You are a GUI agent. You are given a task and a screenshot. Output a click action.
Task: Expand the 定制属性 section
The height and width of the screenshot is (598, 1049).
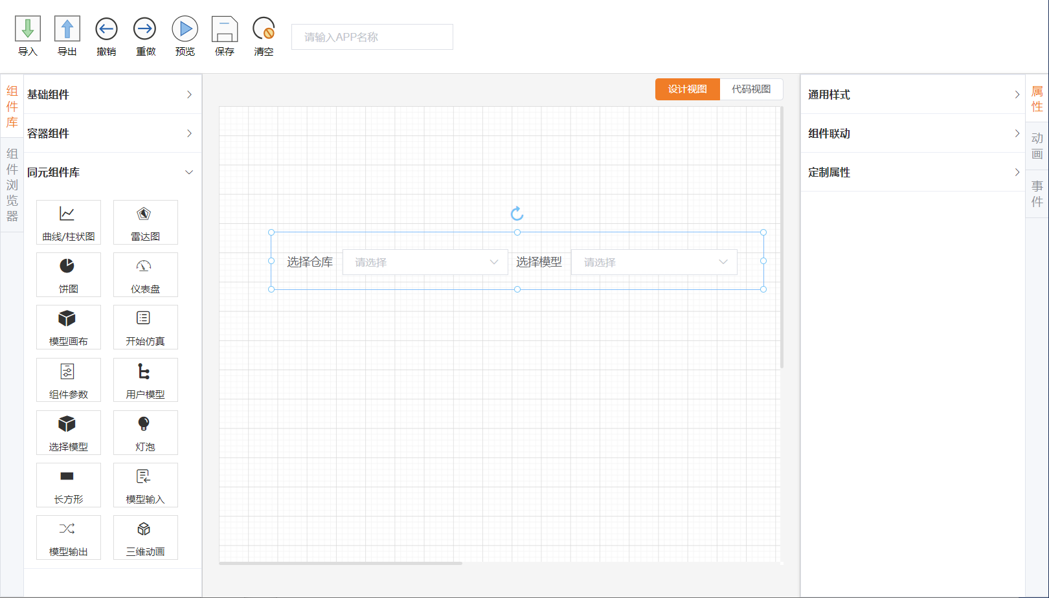pyautogui.click(x=913, y=172)
